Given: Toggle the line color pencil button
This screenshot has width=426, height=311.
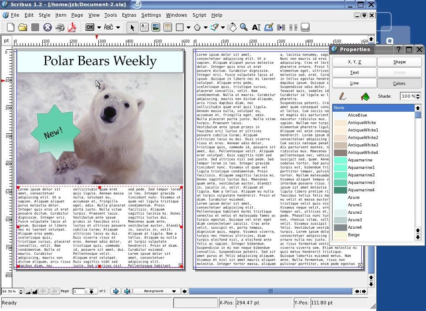Looking at the screenshot, I should (x=343, y=96).
